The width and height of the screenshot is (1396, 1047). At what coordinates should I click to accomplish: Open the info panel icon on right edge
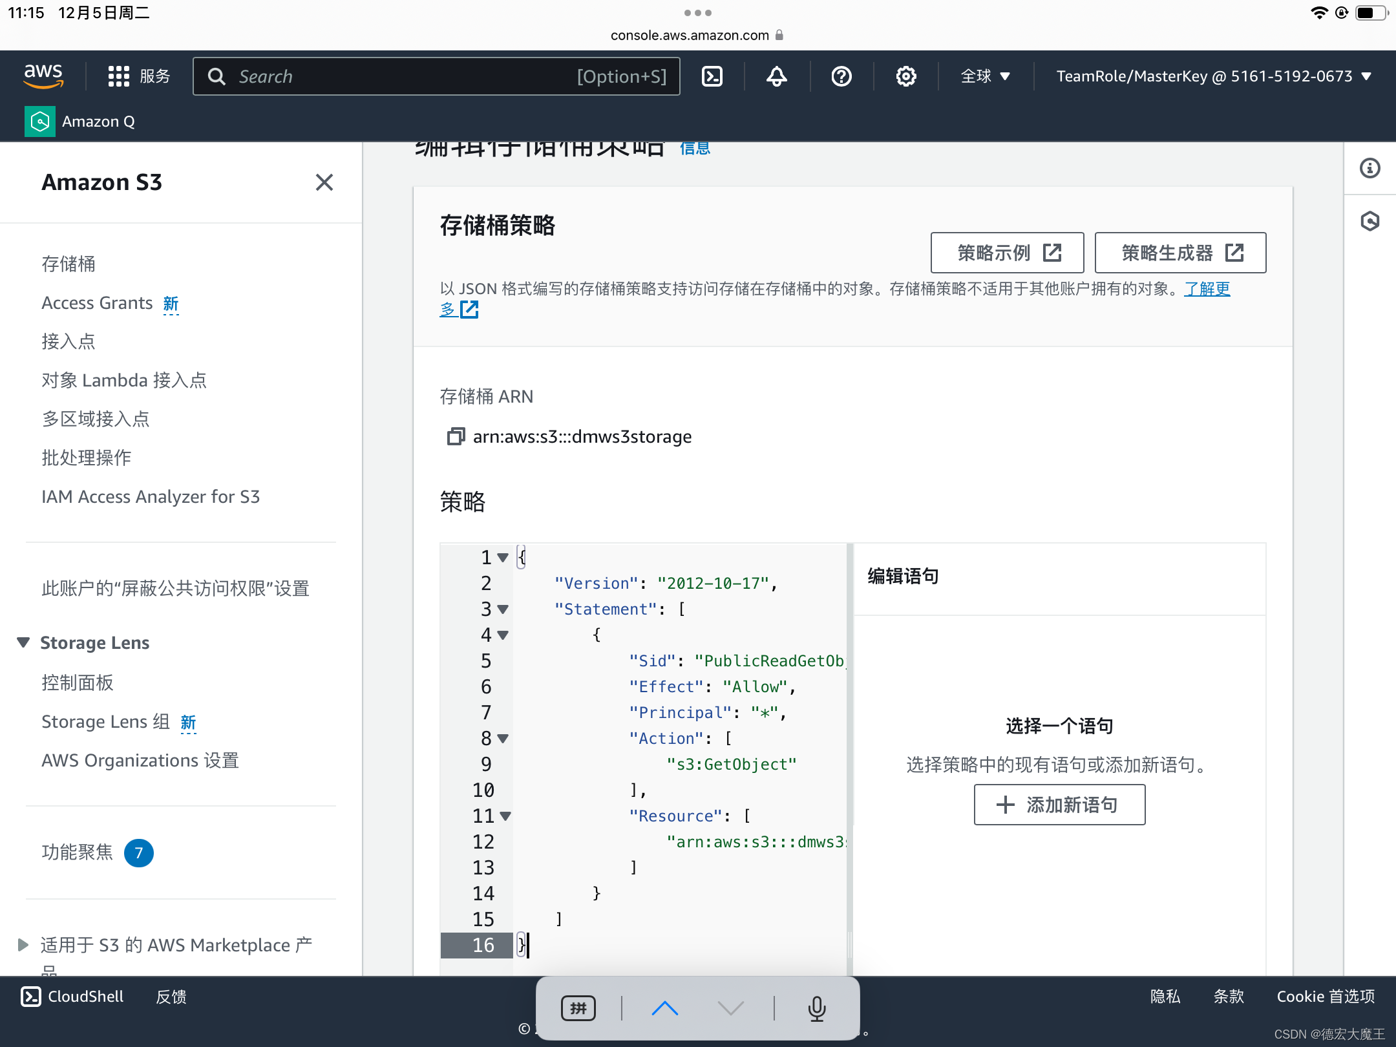pyautogui.click(x=1370, y=168)
